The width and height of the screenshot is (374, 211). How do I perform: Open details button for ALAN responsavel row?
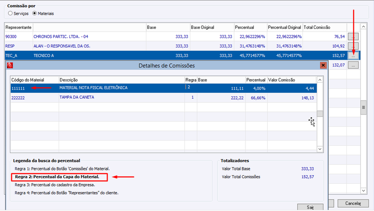point(353,46)
